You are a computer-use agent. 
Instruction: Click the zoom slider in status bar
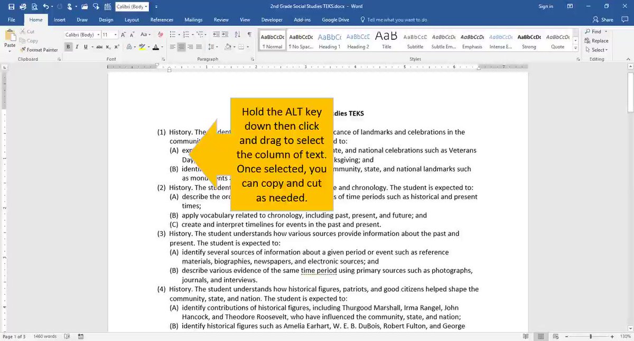click(x=591, y=336)
